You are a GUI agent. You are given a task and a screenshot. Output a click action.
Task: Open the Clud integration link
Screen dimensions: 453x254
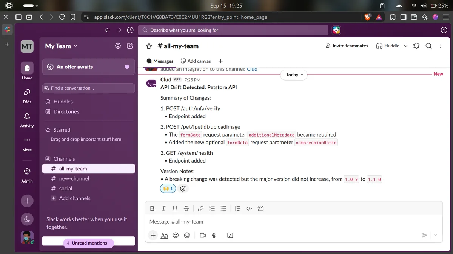[x=252, y=69]
